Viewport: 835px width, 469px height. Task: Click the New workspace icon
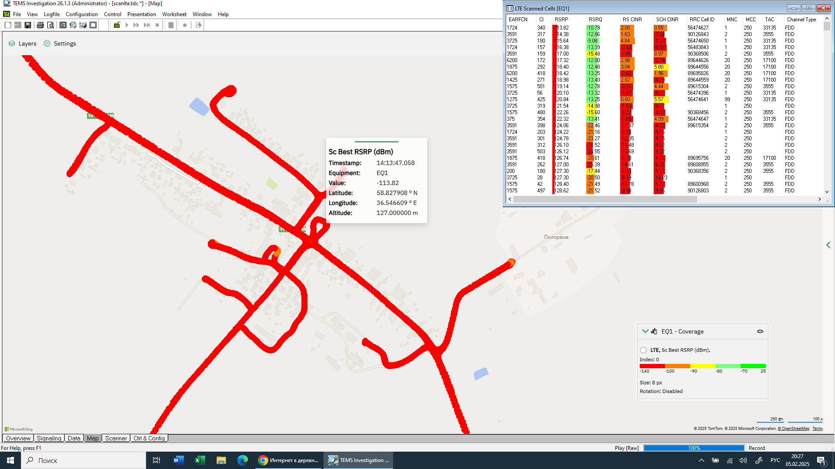[8, 25]
